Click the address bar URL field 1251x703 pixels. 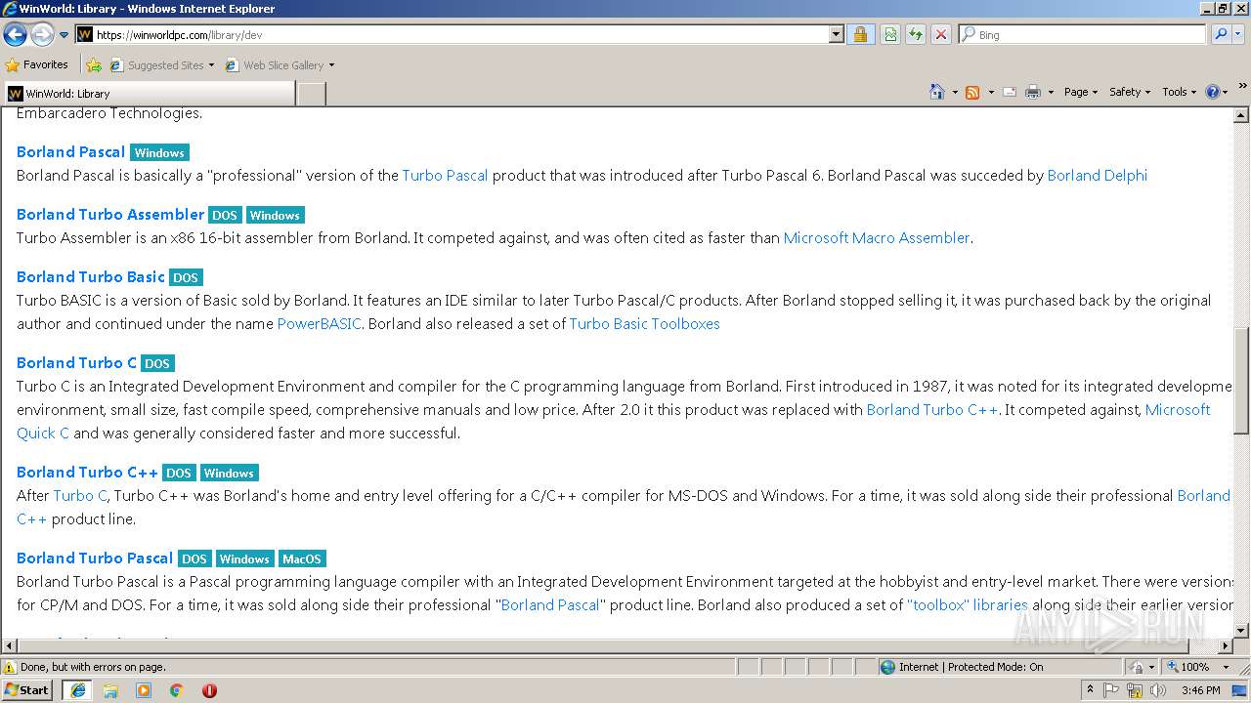click(459, 34)
